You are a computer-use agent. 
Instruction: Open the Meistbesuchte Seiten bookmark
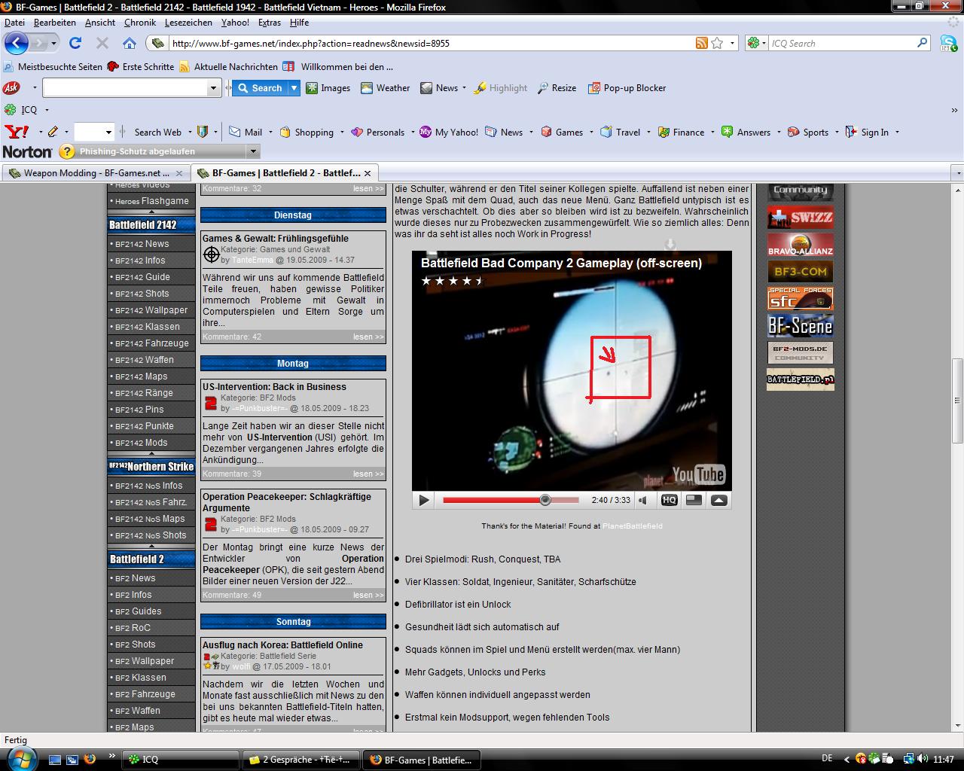(53, 66)
